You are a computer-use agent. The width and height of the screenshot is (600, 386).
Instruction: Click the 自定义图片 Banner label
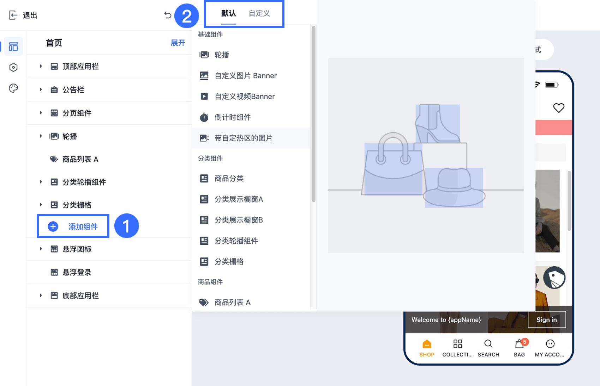246,76
